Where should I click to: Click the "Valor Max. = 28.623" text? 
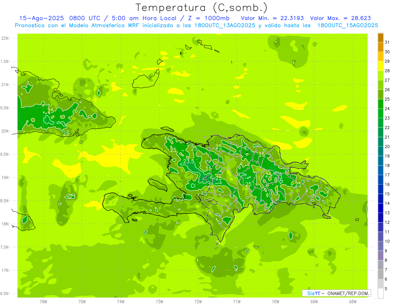(x=341, y=18)
